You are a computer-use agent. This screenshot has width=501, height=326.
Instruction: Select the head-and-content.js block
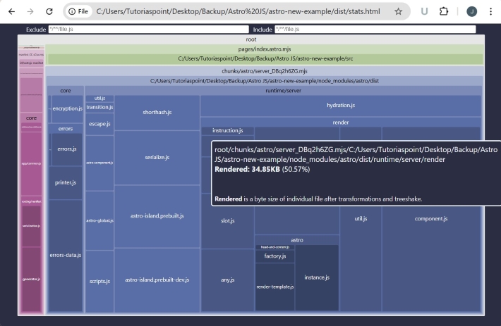pos(275,247)
